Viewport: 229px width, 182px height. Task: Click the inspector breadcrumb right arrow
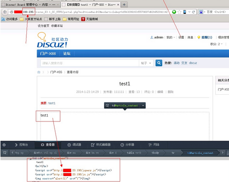(223, 153)
